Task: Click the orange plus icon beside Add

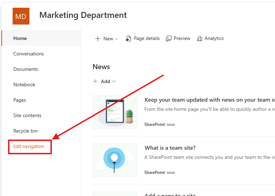Action: click(x=95, y=81)
